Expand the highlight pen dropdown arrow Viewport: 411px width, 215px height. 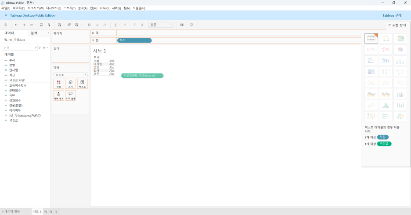point(120,25)
